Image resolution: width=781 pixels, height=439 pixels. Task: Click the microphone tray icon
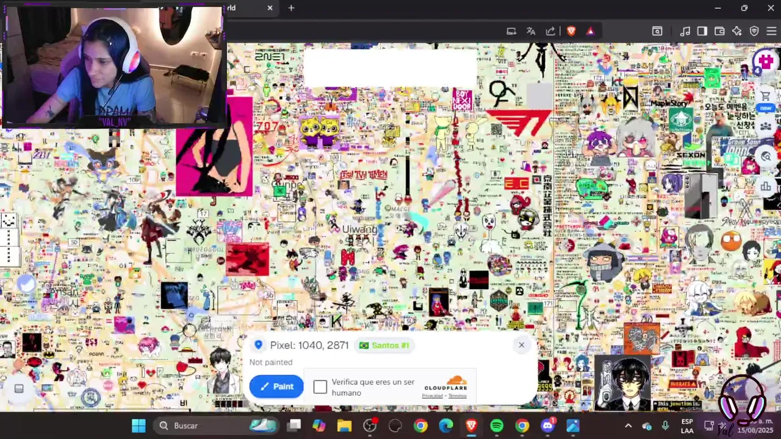(x=665, y=426)
